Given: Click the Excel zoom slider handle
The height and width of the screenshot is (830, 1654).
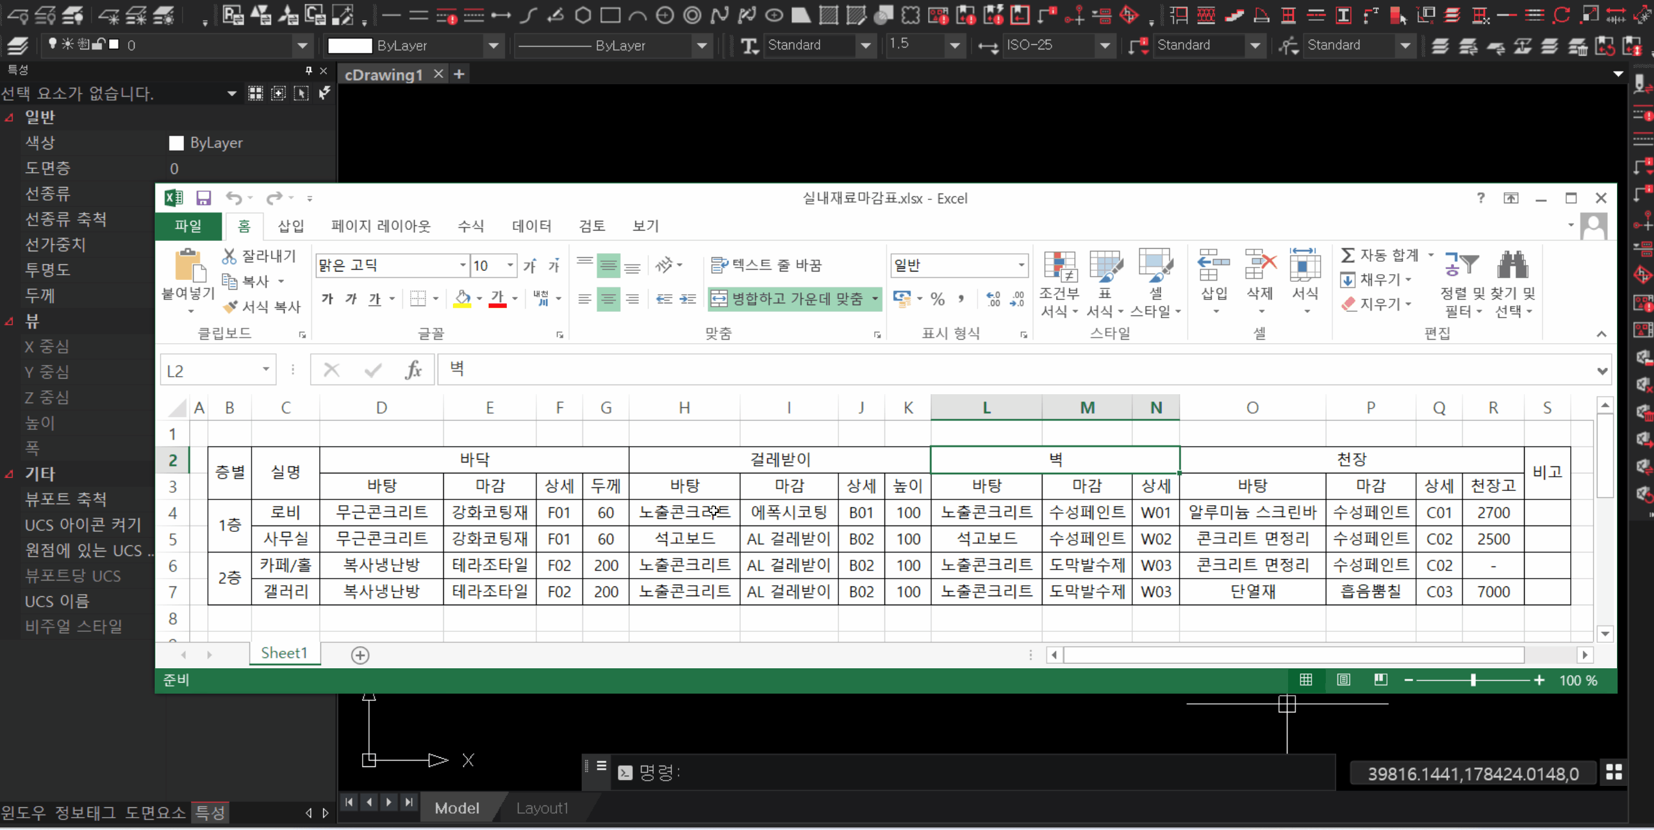Looking at the screenshot, I should click(1473, 680).
